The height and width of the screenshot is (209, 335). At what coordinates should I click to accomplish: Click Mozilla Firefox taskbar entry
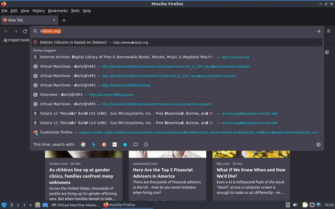click(127, 205)
